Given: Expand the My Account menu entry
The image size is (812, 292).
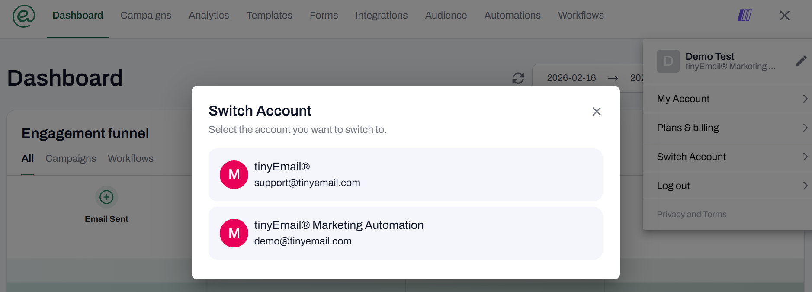Looking at the screenshot, I should click(x=727, y=99).
